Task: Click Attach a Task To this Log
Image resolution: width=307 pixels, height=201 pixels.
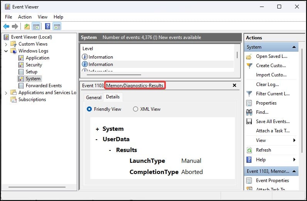Action: point(273,131)
